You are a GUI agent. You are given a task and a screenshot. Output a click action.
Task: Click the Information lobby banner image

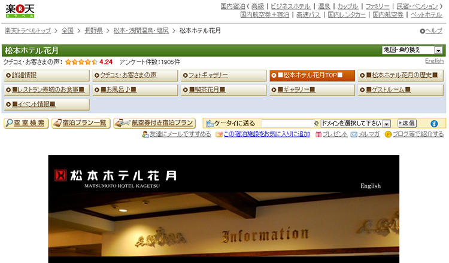[x=224, y=224]
